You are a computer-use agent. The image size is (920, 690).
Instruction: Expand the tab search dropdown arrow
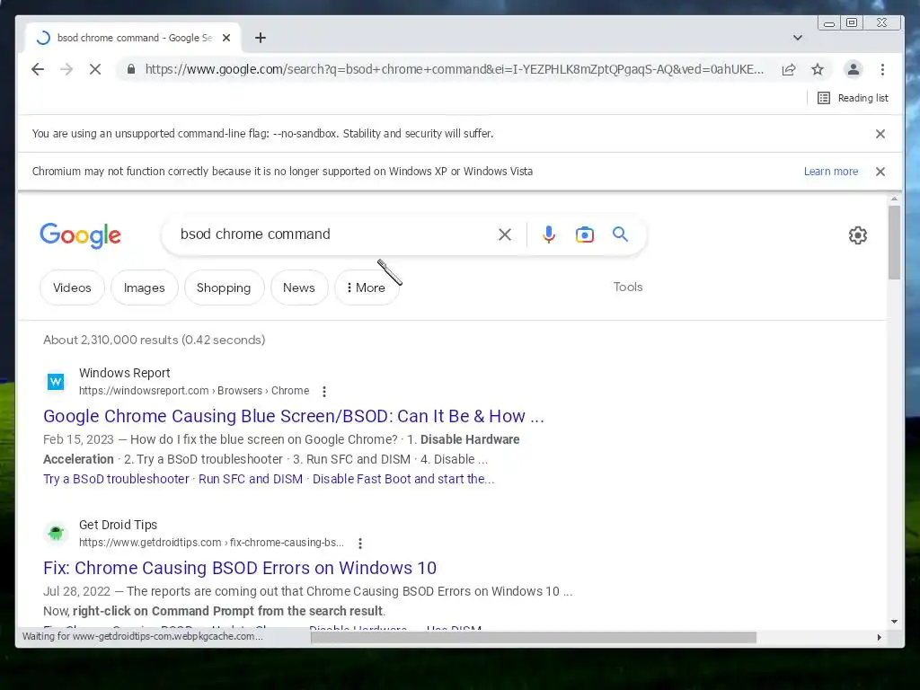click(798, 38)
